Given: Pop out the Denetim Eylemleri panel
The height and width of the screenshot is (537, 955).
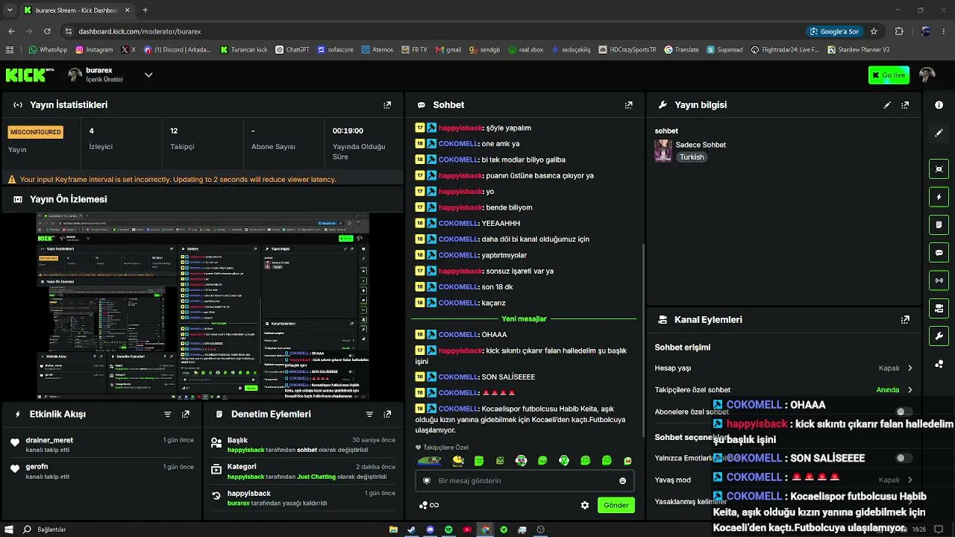Looking at the screenshot, I should pos(387,414).
